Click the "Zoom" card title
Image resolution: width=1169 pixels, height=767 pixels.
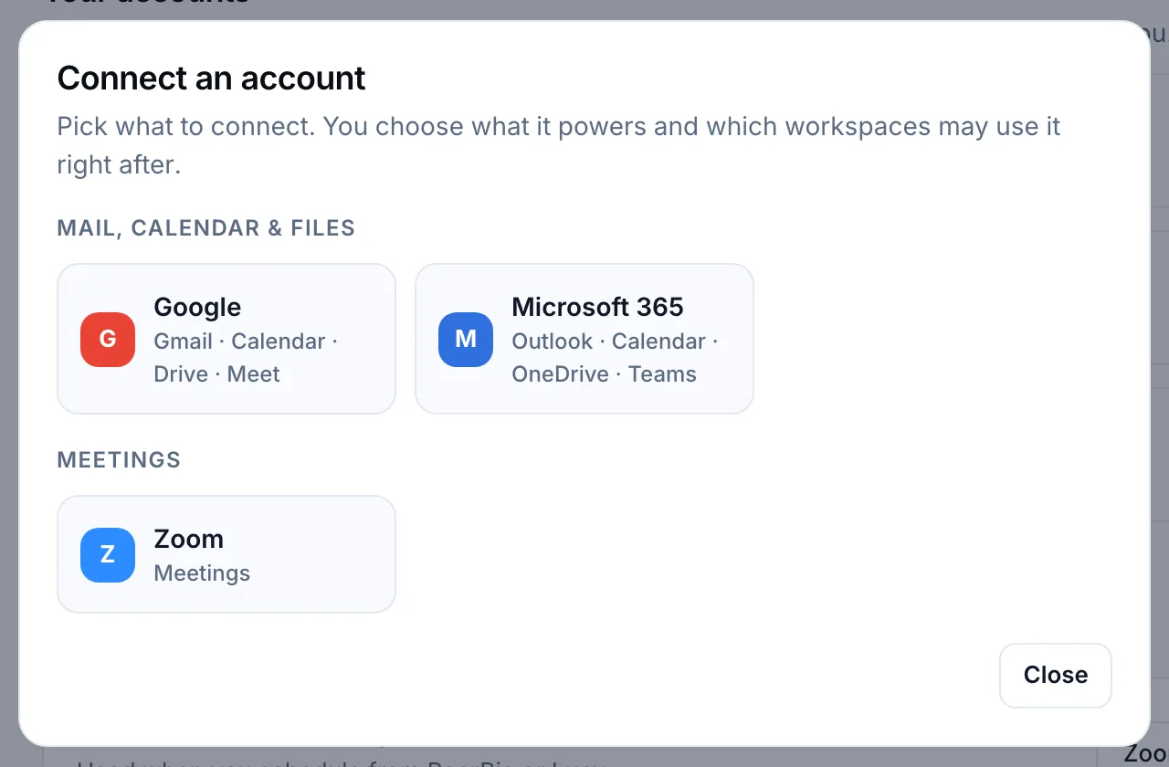[x=188, y=539]
